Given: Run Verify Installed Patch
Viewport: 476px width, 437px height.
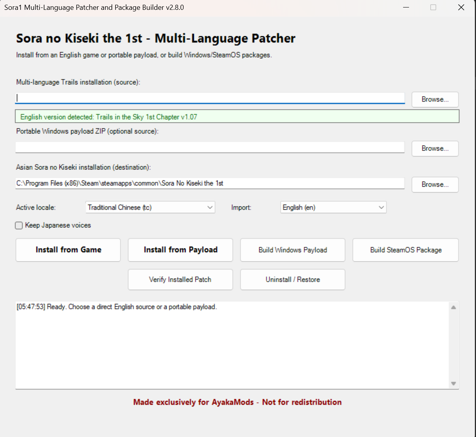Looking at the screenshot, I should point(180,279).
